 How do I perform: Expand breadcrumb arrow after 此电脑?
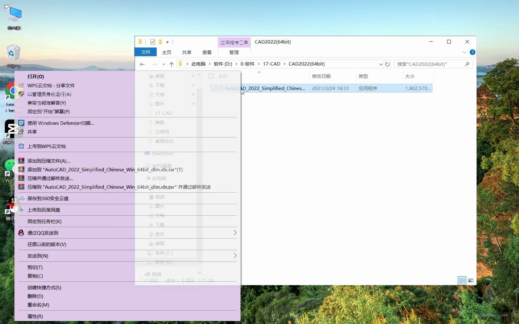pos(210,64)
